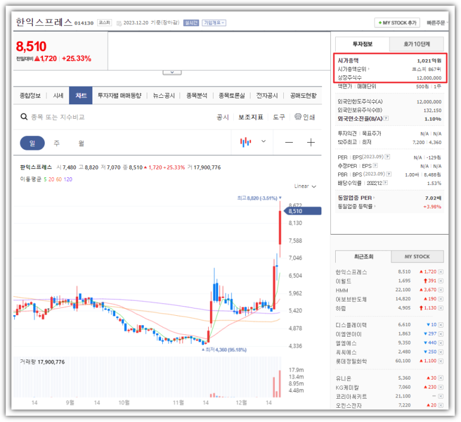461x422 pixels.
Task: Open the 종목분석 tab
Action: point(197,96)
